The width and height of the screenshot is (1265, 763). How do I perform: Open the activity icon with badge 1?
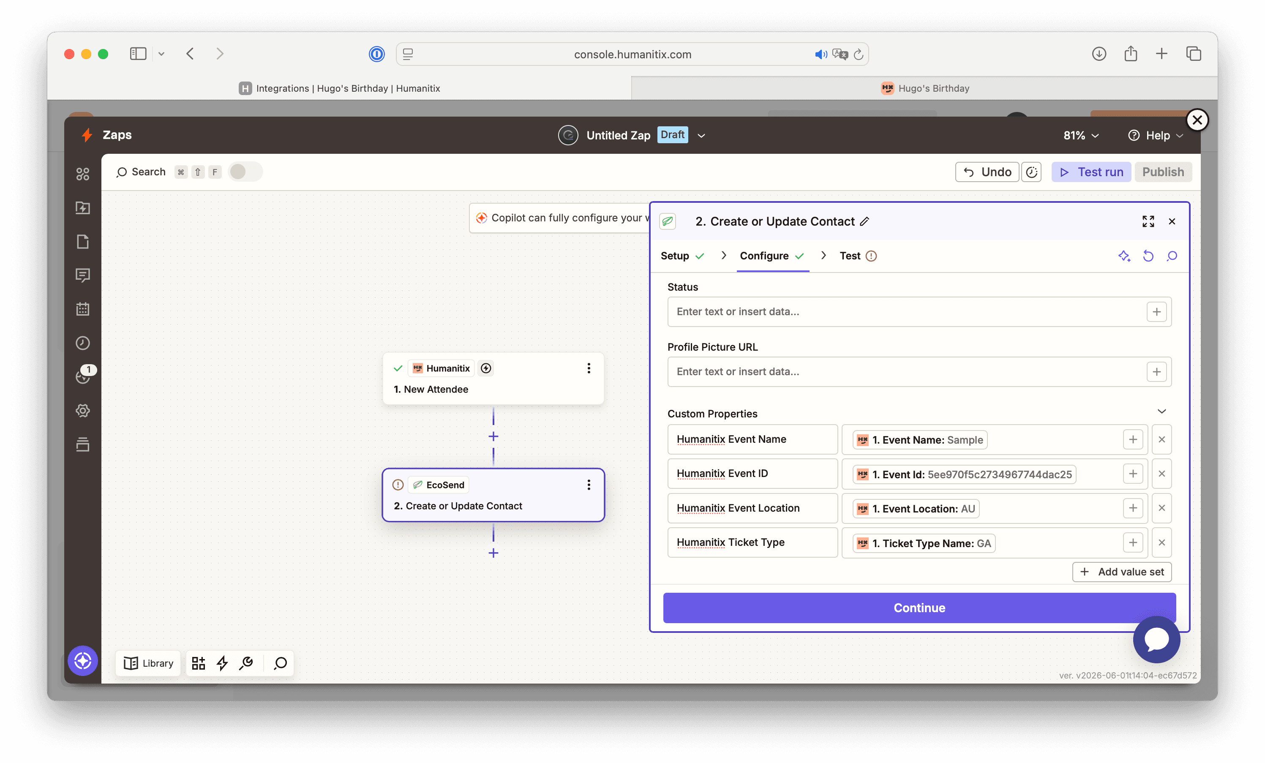84,375
